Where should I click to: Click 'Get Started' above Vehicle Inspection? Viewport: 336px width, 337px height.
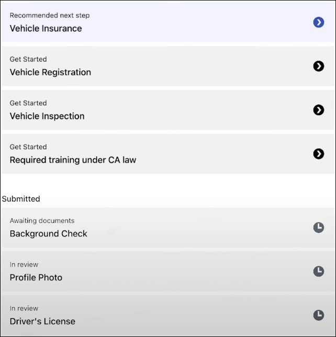click(x=28, y=103)
